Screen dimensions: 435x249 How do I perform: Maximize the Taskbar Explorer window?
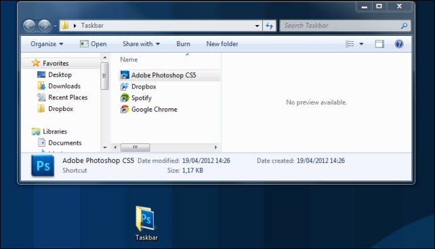pyautogui.click(x=379, y=7)
